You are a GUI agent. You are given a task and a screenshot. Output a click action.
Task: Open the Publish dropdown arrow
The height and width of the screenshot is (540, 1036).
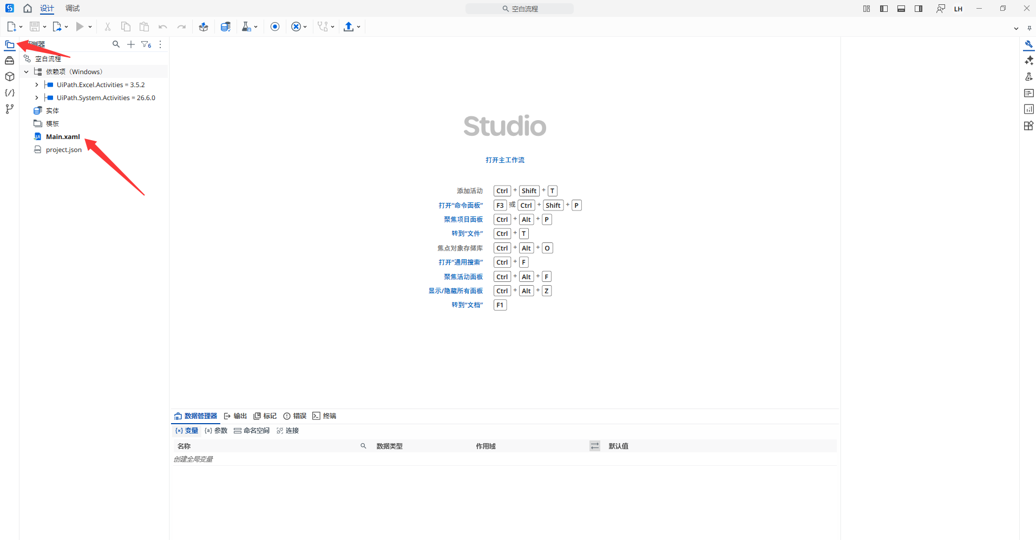[359, 27]
